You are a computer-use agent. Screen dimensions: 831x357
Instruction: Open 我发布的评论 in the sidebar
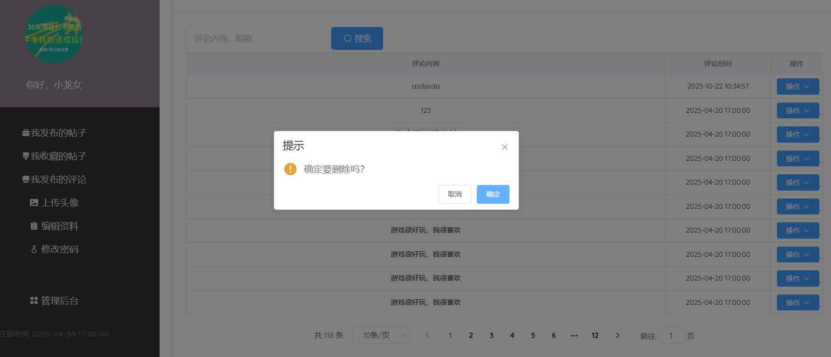click(x=54, y=179)
